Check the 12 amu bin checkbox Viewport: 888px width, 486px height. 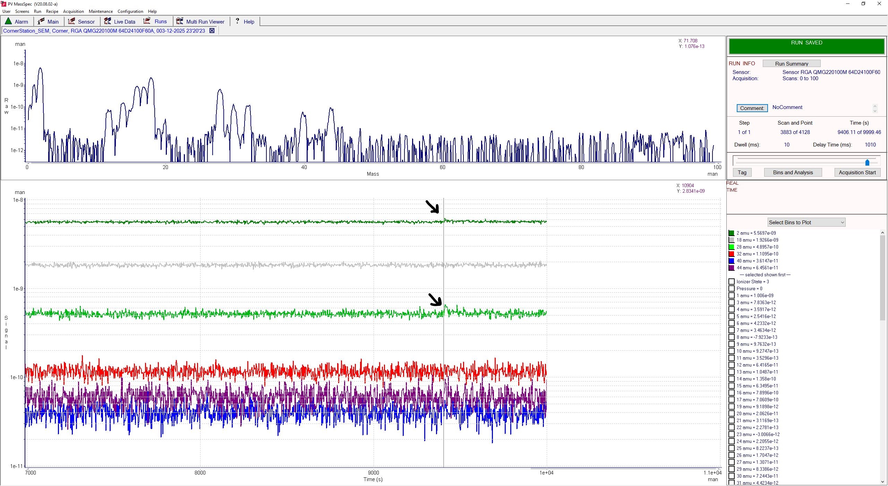tap(732, 365)
